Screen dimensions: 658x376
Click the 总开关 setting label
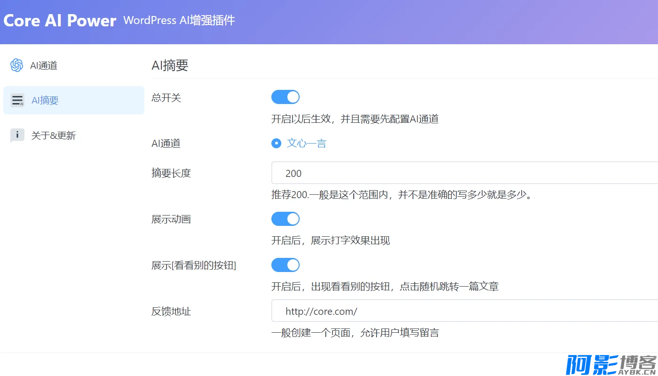click(x=166, y=98)
